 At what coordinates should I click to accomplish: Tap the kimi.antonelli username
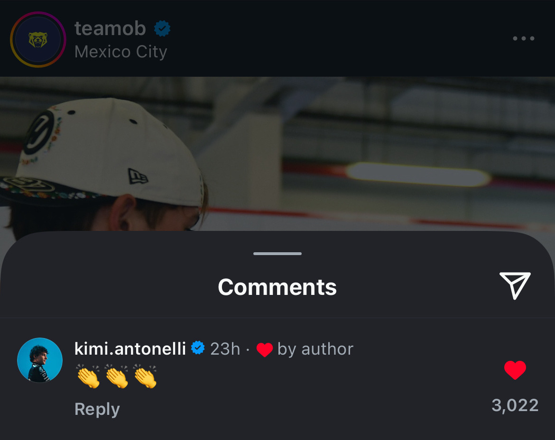pos(130,349)
